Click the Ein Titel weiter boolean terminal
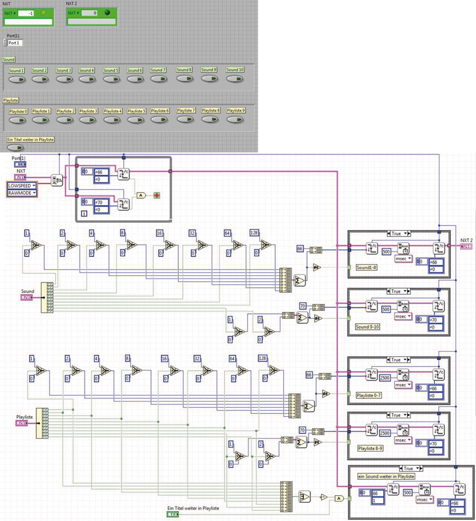 point(173,514)
